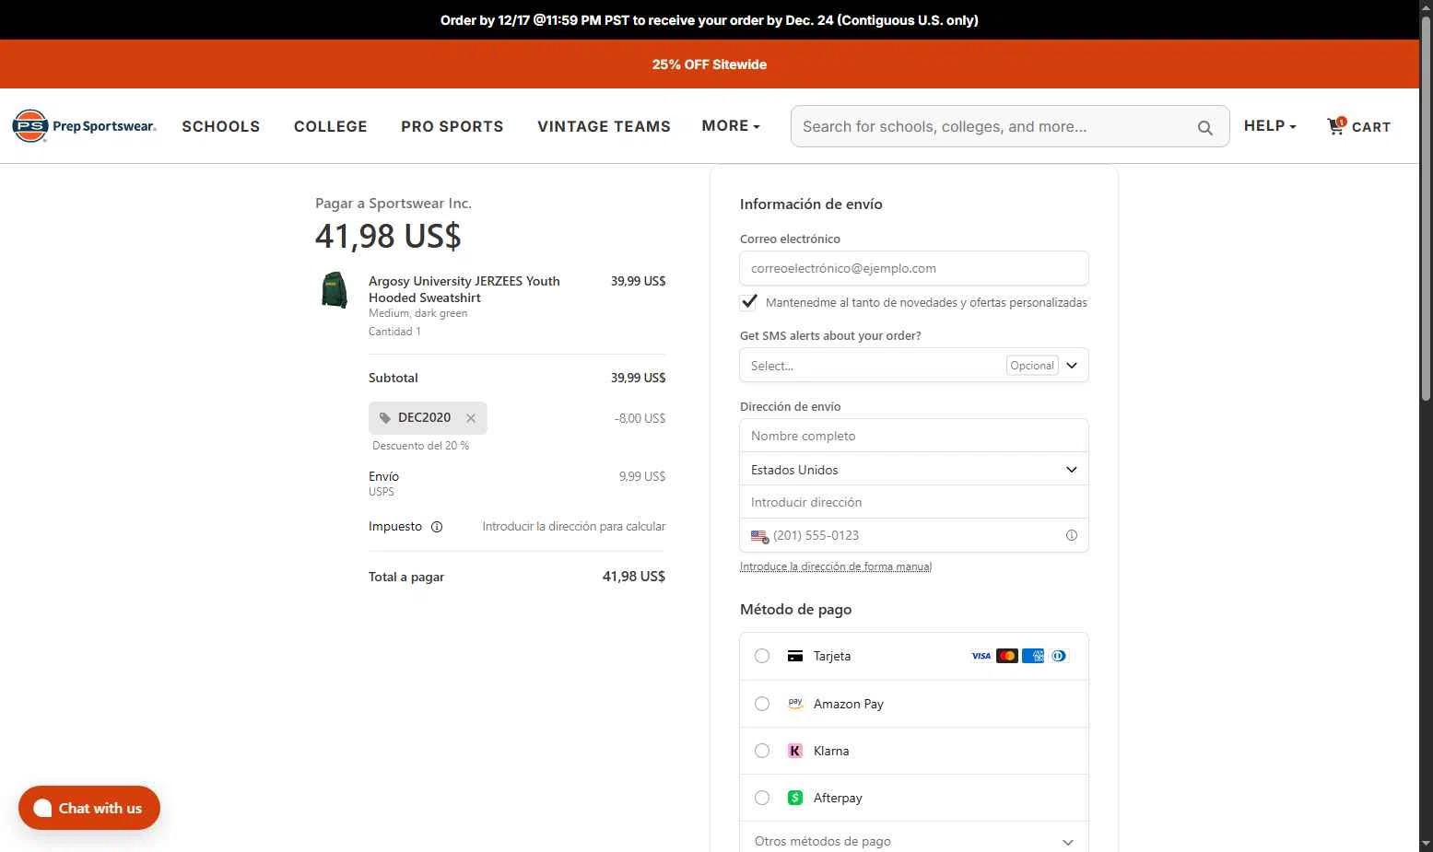Click the Visa card logo

click(981, 656)
